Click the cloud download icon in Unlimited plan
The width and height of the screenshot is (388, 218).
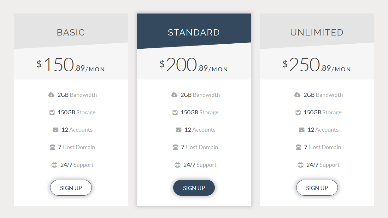(297, 95)
